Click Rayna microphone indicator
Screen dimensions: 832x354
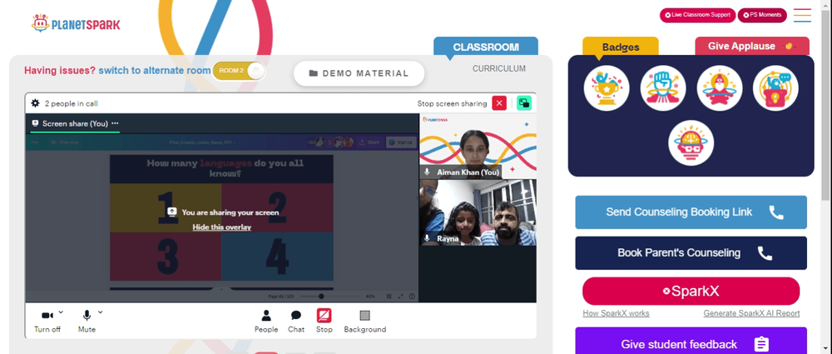pyautogui.click(x=427, y=239)
